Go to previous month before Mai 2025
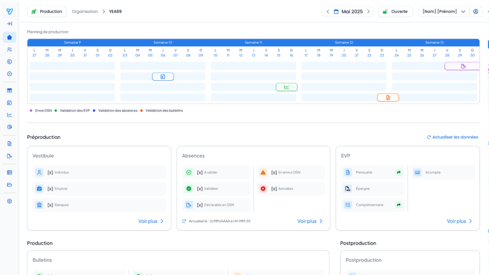The width and height of the screenshot is (489, 275). click(328, 11)
